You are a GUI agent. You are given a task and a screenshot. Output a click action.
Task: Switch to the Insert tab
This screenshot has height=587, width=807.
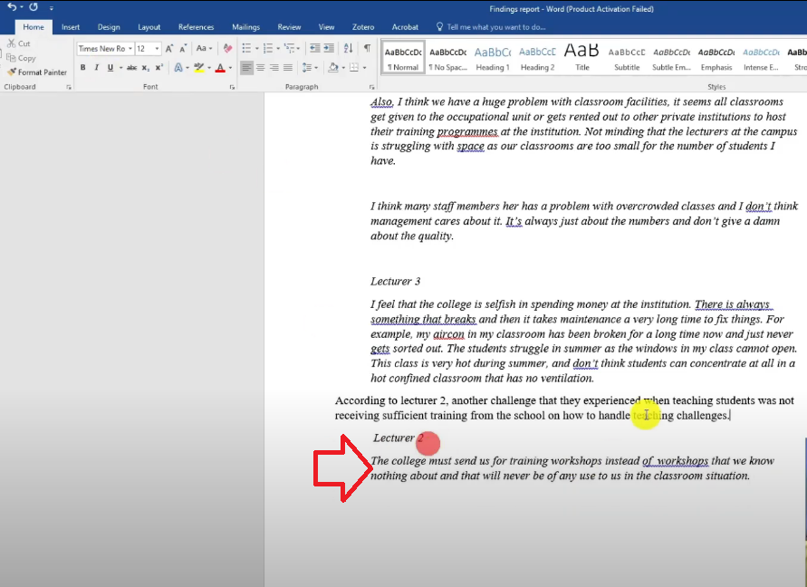pos(71,27)
